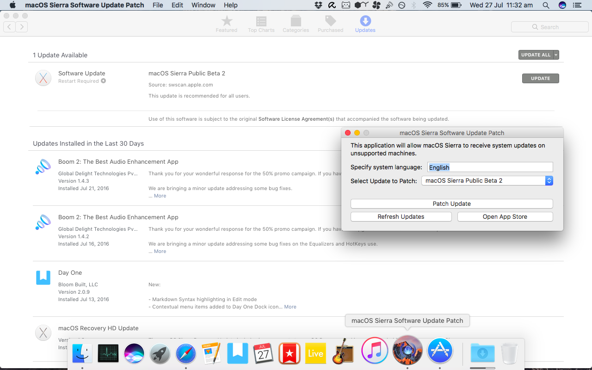
Task: Click Boom 2 version 1.4.3 app icon
Action: 43,166
